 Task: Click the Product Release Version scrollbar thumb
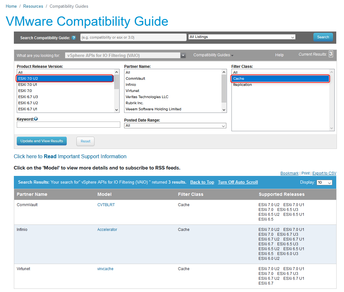(116, 82)
